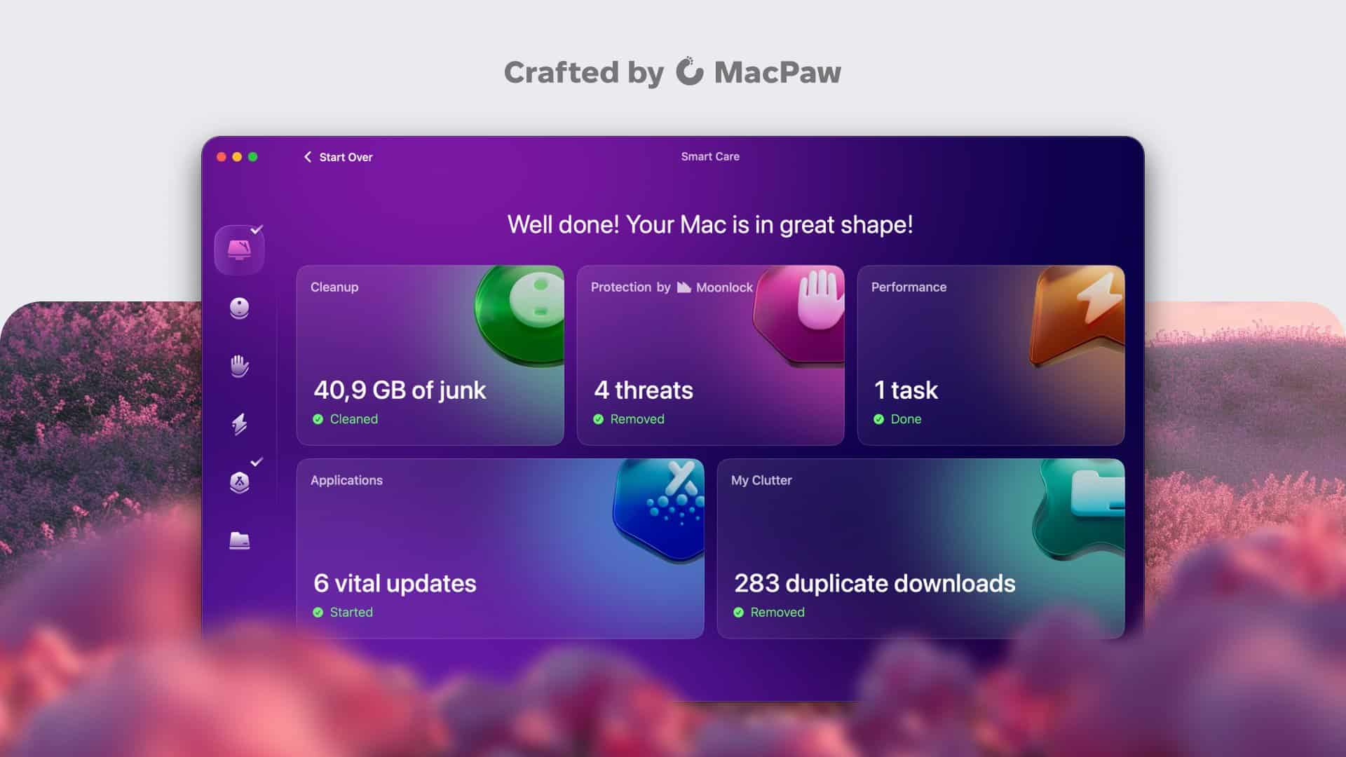The width and height of the screenshot is (1346, 757).
Task: Open the Applications result card
Action: [x=501, y=549]
